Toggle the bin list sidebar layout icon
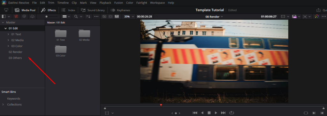Screen dimensions: 327x116 (4, 16)
